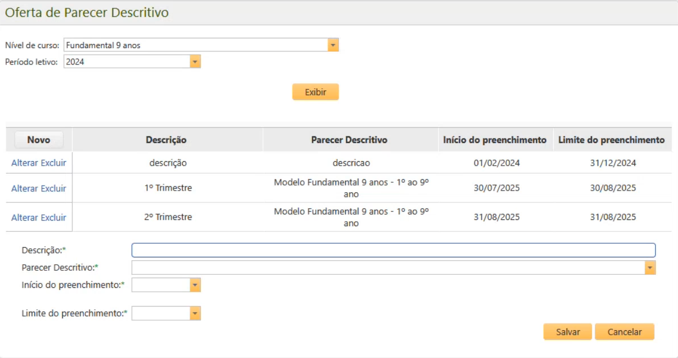The height and width of the screenshot is (358, 678).
Task: Click Alterar for the 2º Trimestre row
Action: 25,218
